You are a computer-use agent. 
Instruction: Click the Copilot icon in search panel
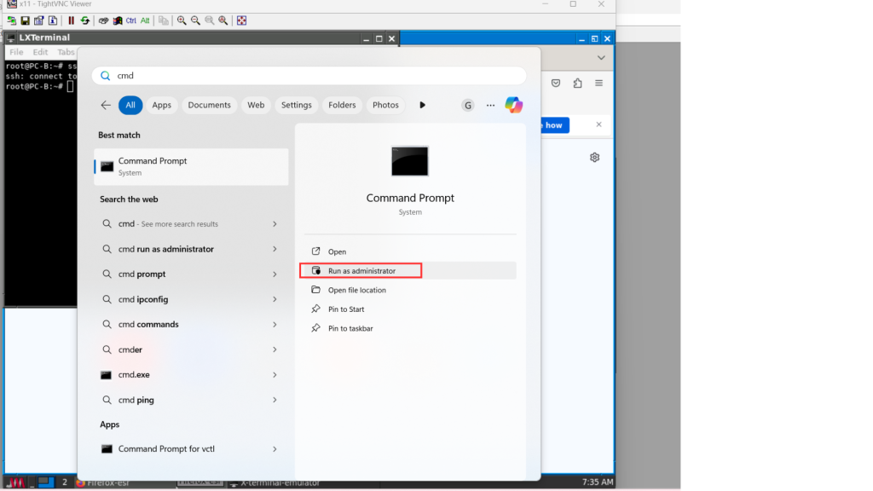513,105
